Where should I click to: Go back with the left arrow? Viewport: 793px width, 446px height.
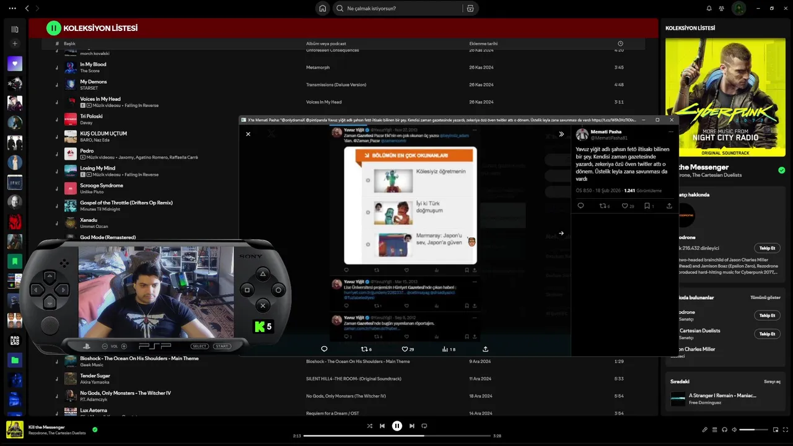(27, 9)
